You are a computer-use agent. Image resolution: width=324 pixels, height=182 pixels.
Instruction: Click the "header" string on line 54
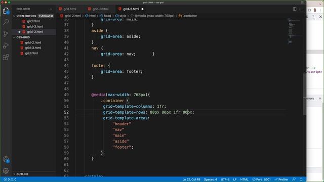121,124
